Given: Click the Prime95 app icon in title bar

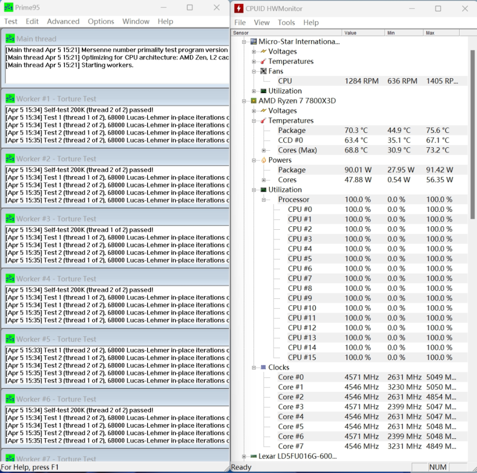Looking at the screenshot, I should (x=9, y=8).
